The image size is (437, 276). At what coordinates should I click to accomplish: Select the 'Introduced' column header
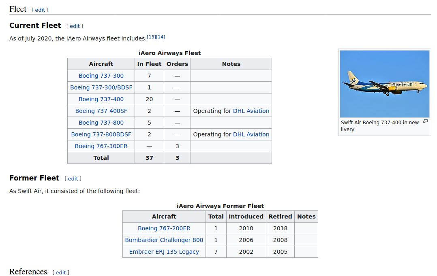[246, 217]
